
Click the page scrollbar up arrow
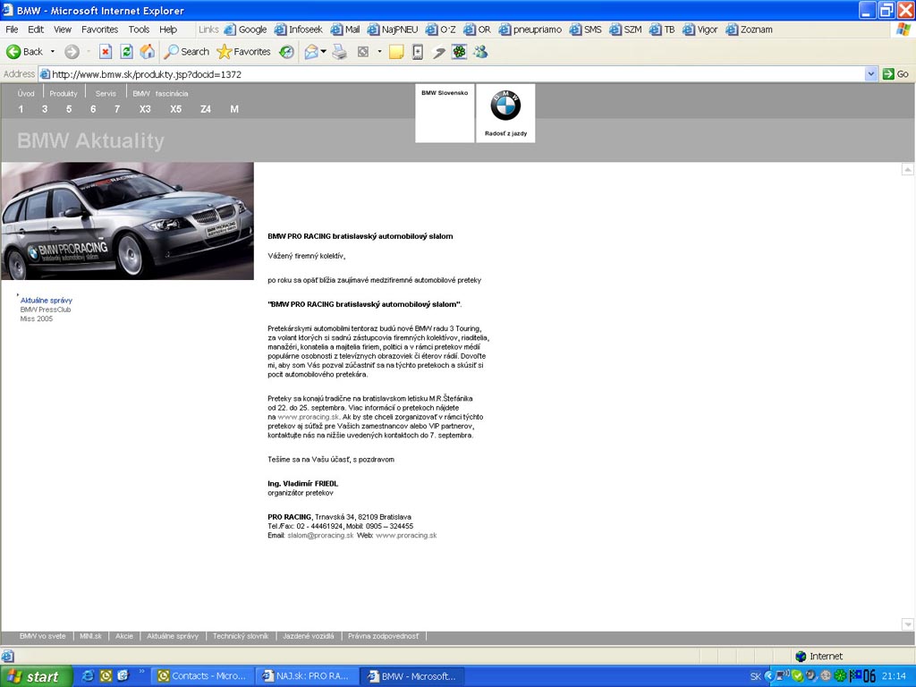907,169
